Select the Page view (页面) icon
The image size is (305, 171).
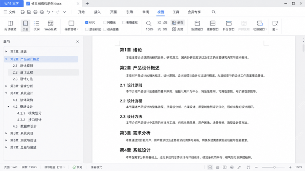click(25, 25)
